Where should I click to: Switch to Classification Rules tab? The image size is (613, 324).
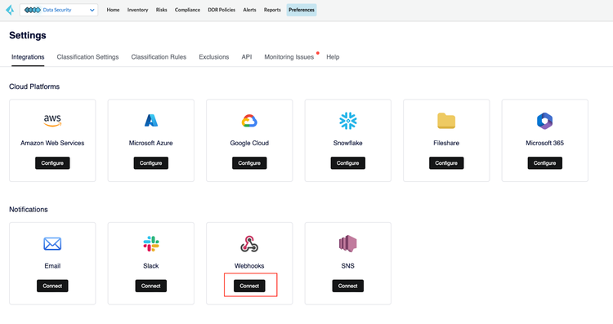click(x=159, y=57)
